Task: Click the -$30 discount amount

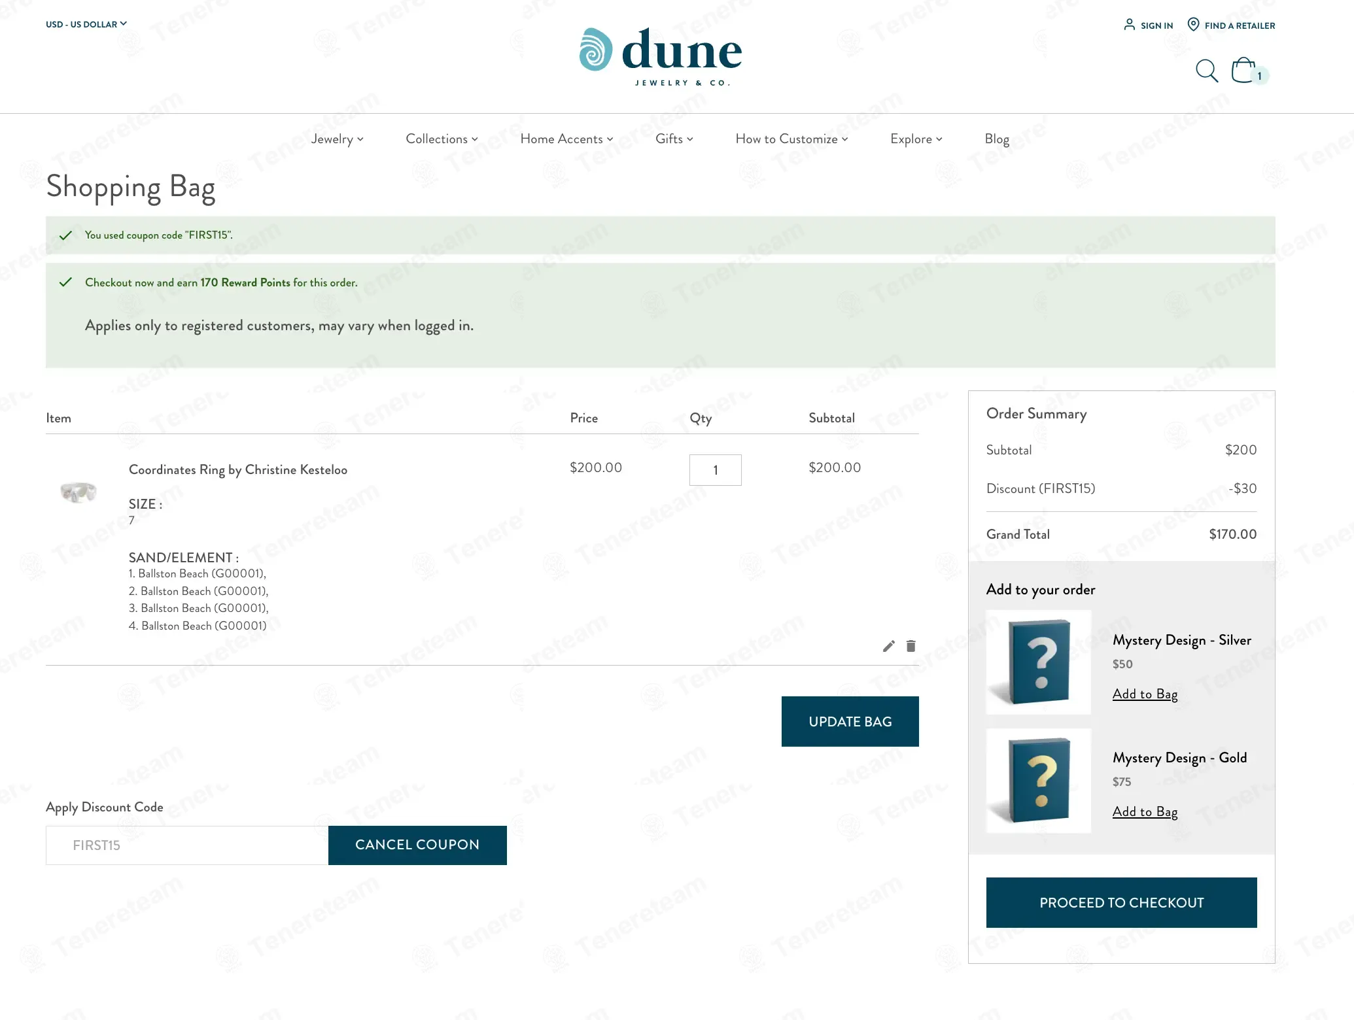Action: click(x=1242, y=488)
